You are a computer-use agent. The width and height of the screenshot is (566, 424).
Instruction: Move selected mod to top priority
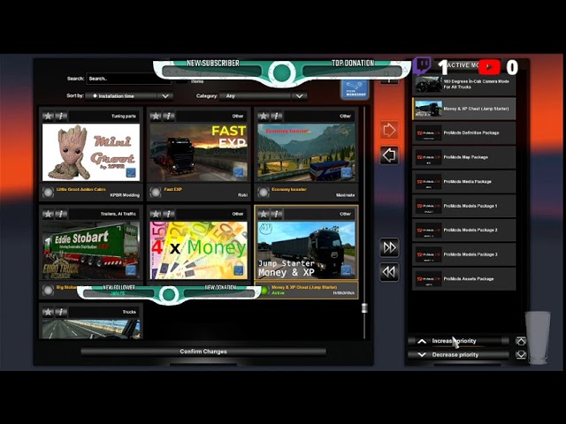pyautogui.click(x=521, y=341)
